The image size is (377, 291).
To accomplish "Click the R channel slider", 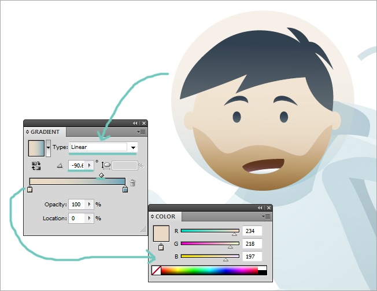I will coord(210,231).
